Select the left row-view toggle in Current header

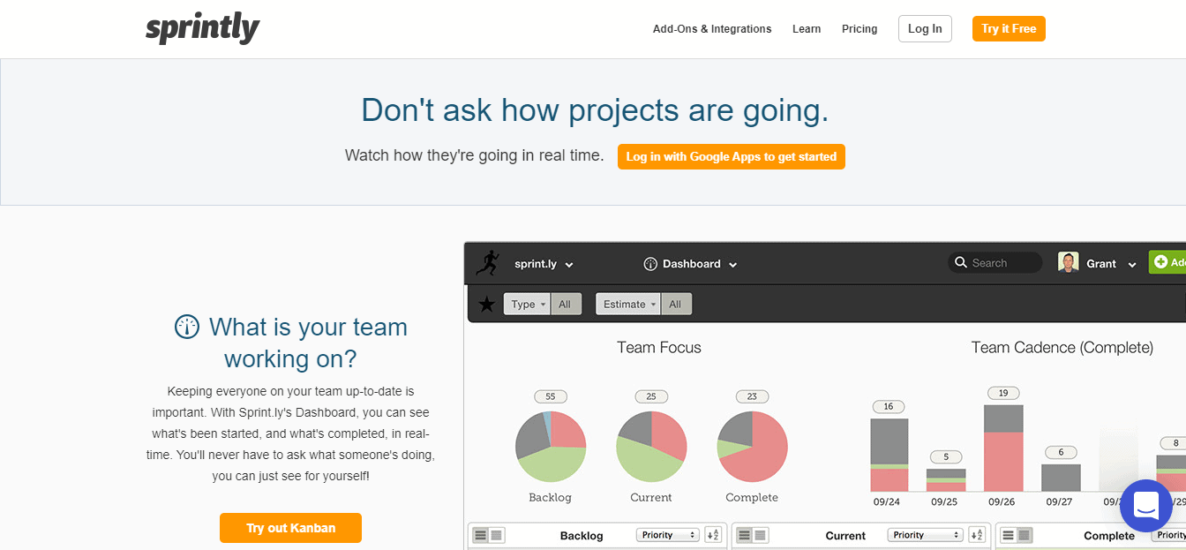tap(745, 535)
